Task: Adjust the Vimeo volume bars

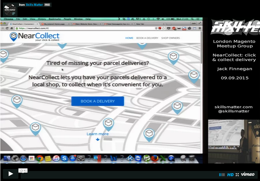Action: click(222, 175)
